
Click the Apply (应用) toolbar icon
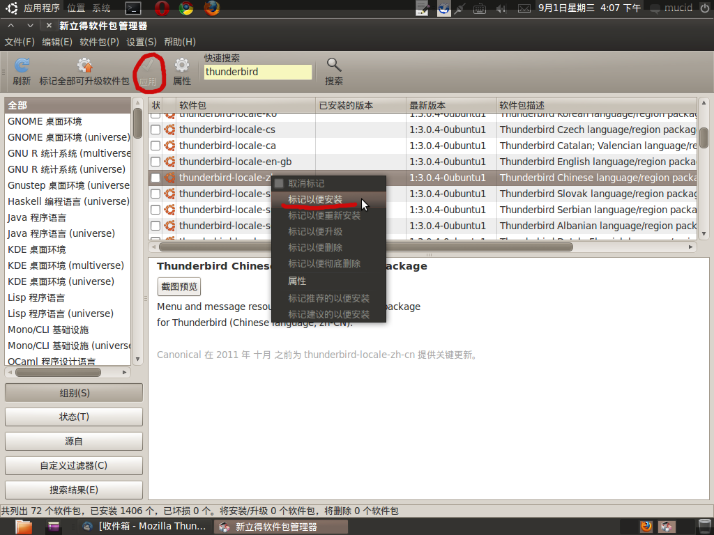(x=148, y=66)
